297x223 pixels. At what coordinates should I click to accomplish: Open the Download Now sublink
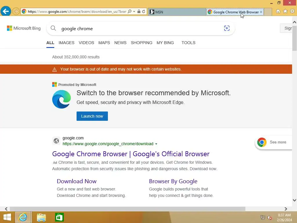(77, 181)
